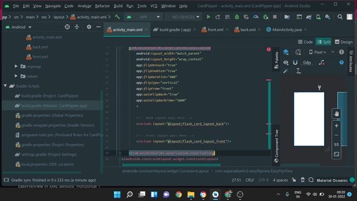Select the pan hand tool in preview
The width and height of the screenshot is (357, 201).
tap(336, 114)
